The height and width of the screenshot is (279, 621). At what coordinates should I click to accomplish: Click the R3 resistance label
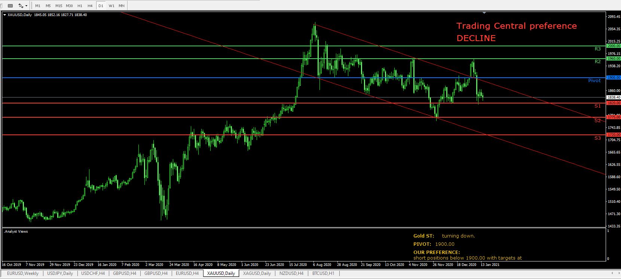[597, 49]
